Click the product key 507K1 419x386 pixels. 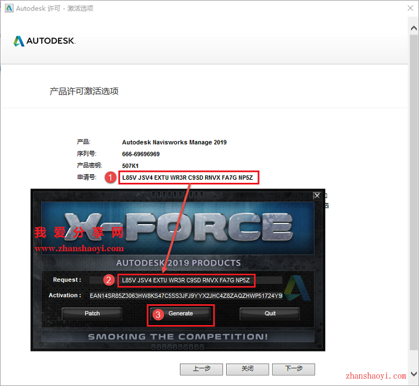coord(131,166)
